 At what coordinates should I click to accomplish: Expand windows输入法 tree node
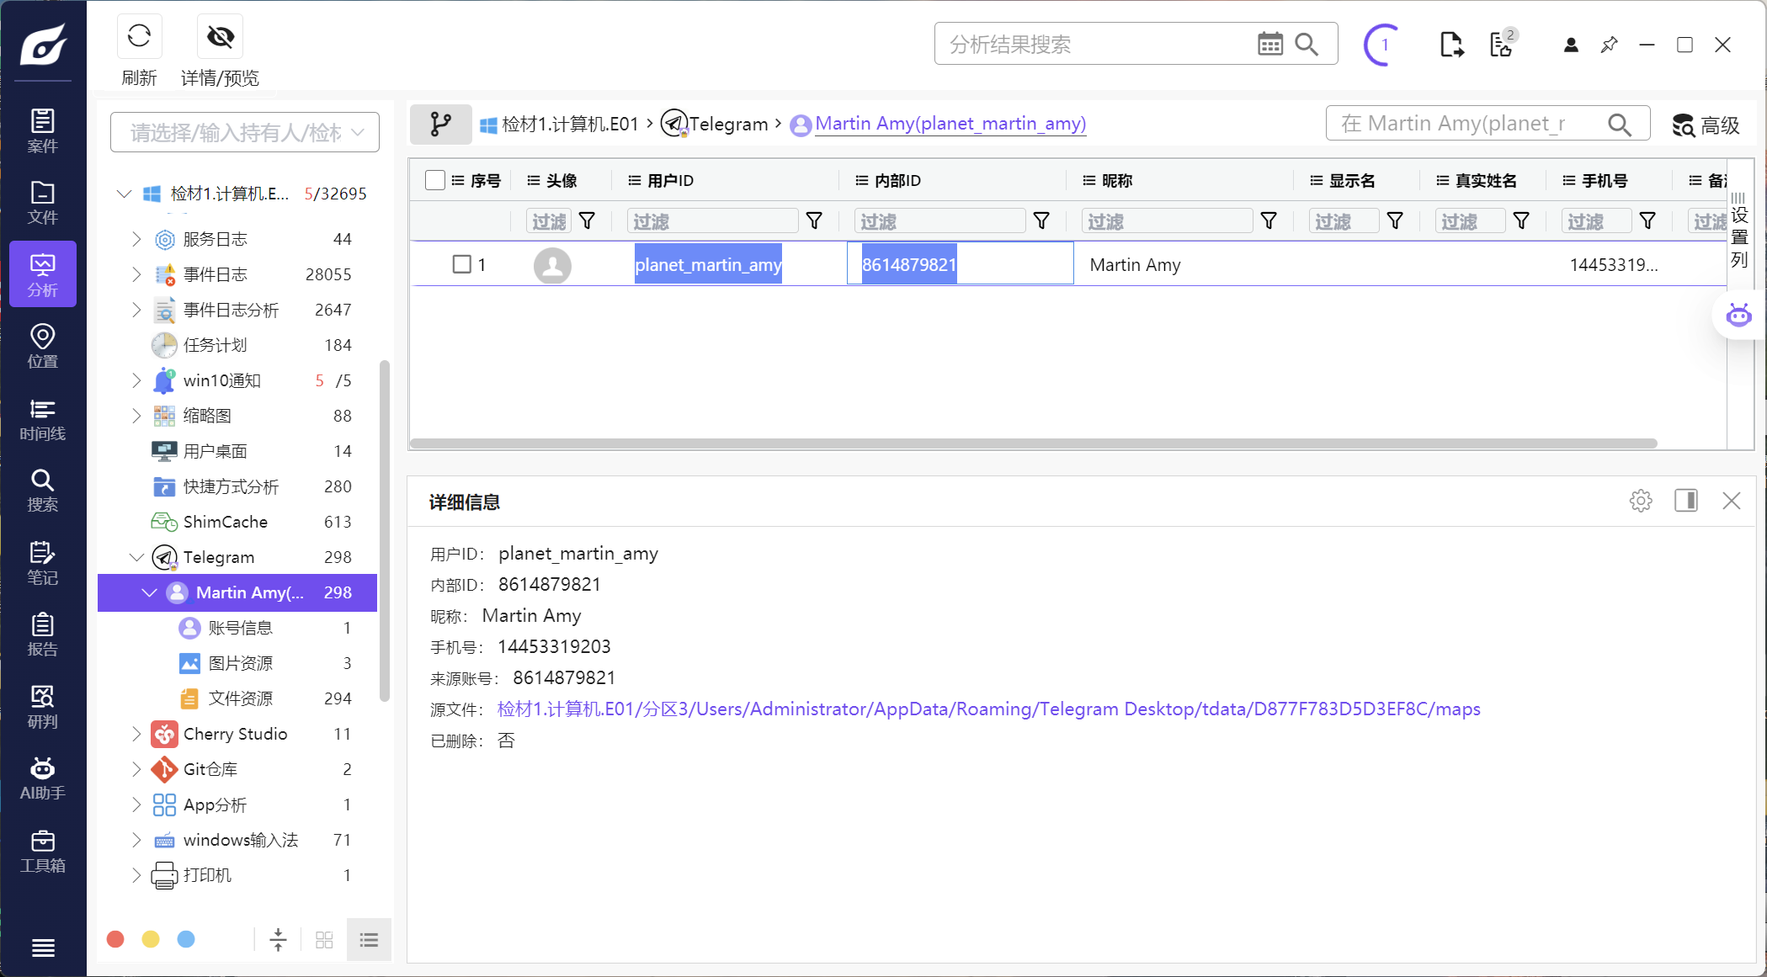(x=136, y=840)
